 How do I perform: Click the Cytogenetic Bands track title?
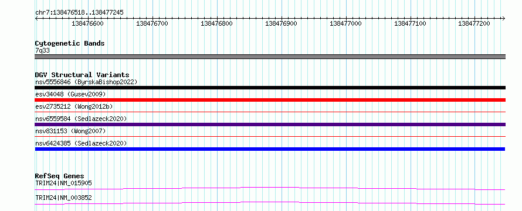(x=70, y=43)
